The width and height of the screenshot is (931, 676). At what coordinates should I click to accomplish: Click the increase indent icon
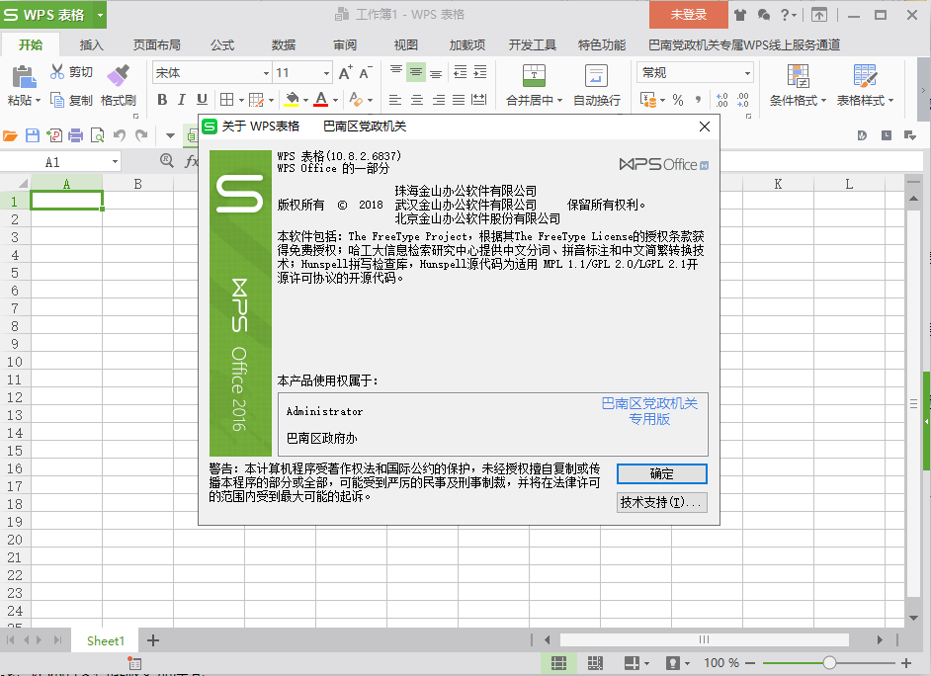tap(479, 72)
